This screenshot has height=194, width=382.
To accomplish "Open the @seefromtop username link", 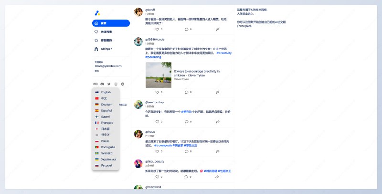I will [154, 102].
